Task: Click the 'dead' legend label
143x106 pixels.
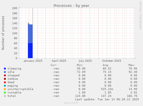Action: tap(11, 82)
